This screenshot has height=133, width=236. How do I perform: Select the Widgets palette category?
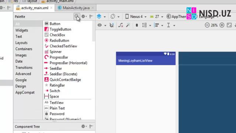coord(28,30)
